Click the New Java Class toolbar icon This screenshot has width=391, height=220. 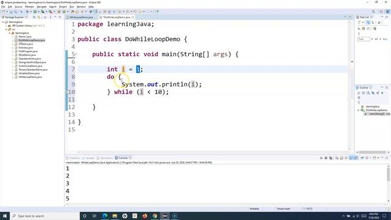[x=64, y=12]
